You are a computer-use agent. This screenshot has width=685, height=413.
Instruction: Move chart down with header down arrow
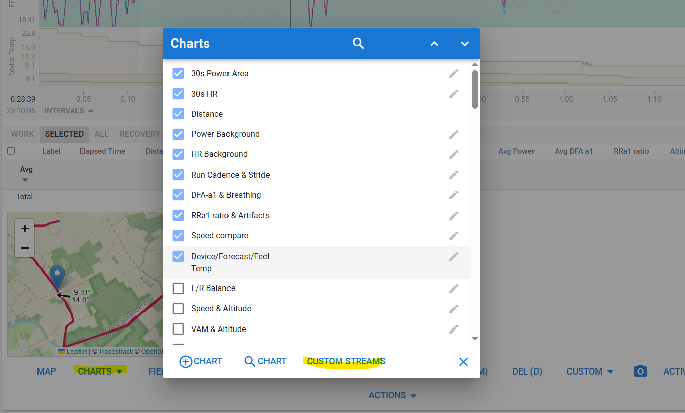coord(465,44)
